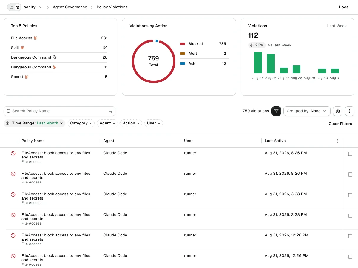The height and width of the screenshot is (268, 358).
Task: Click the OpenAI icon beside Dangerous Command 28
Action: click(x=54, y=57)
